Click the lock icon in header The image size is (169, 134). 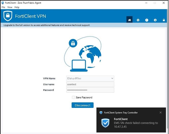pos(164,20)
